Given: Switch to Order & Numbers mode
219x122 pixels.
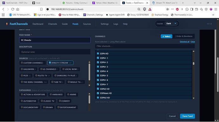Looking at the screenshot, I should (183, 36).
